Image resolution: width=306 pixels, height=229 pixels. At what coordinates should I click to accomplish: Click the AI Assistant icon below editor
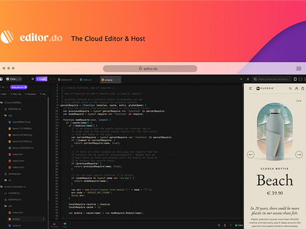[54, 225]
